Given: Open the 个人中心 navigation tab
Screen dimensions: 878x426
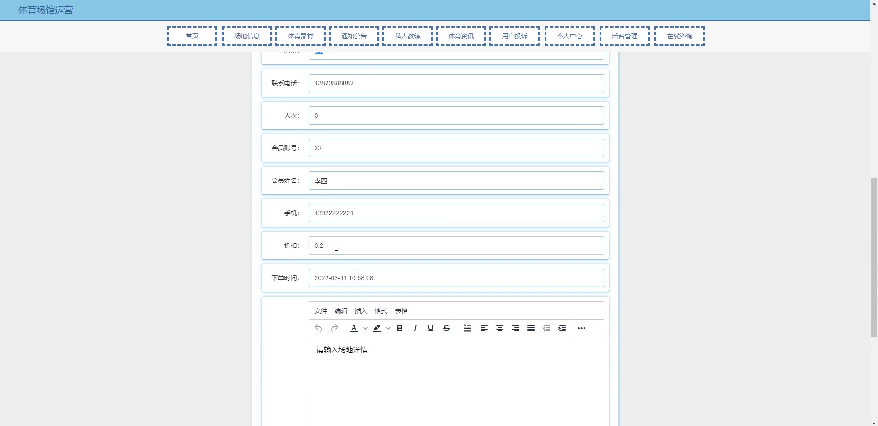Looking at the screenshot, I should 570,36.
